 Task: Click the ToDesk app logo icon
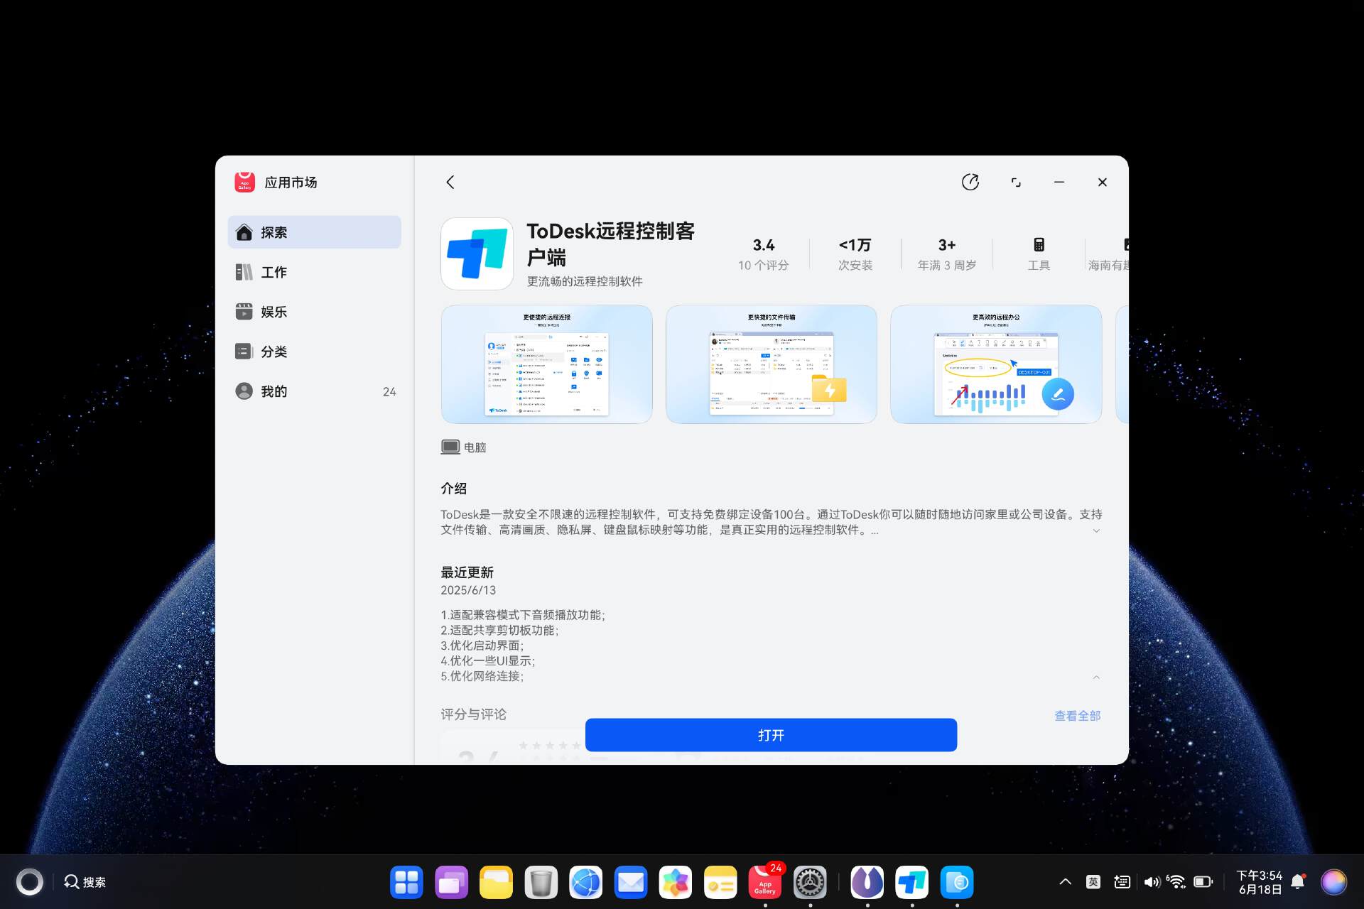(477, 254)
